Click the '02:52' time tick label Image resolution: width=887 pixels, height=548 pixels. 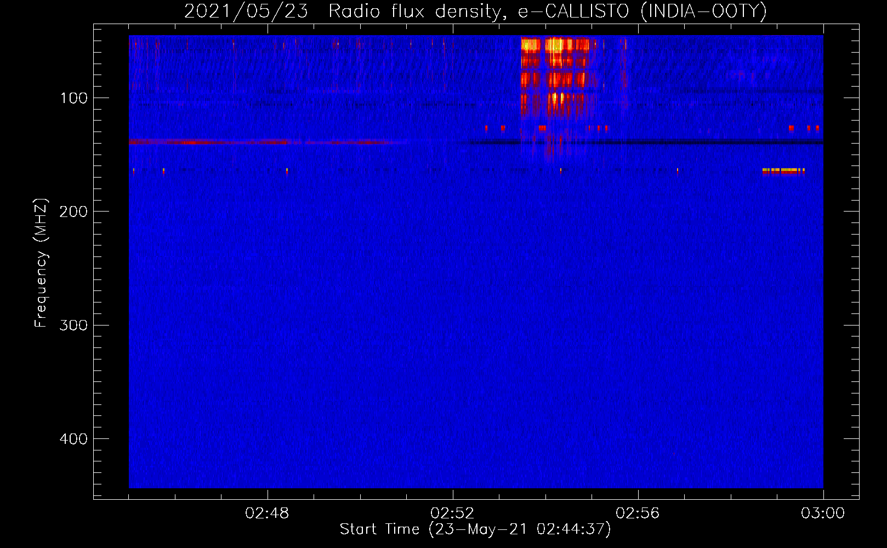pos(452,513)
